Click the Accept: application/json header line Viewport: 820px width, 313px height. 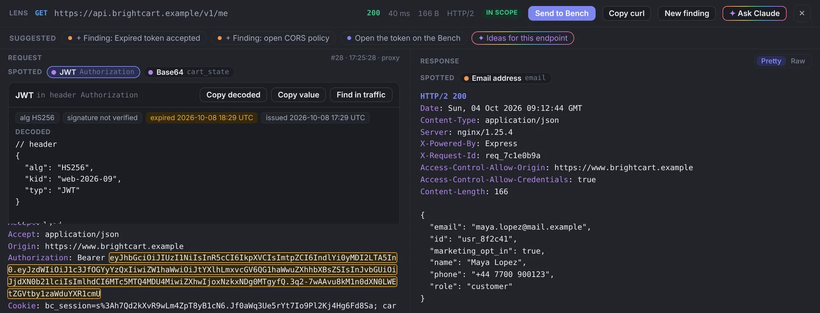tap(63, 234)
